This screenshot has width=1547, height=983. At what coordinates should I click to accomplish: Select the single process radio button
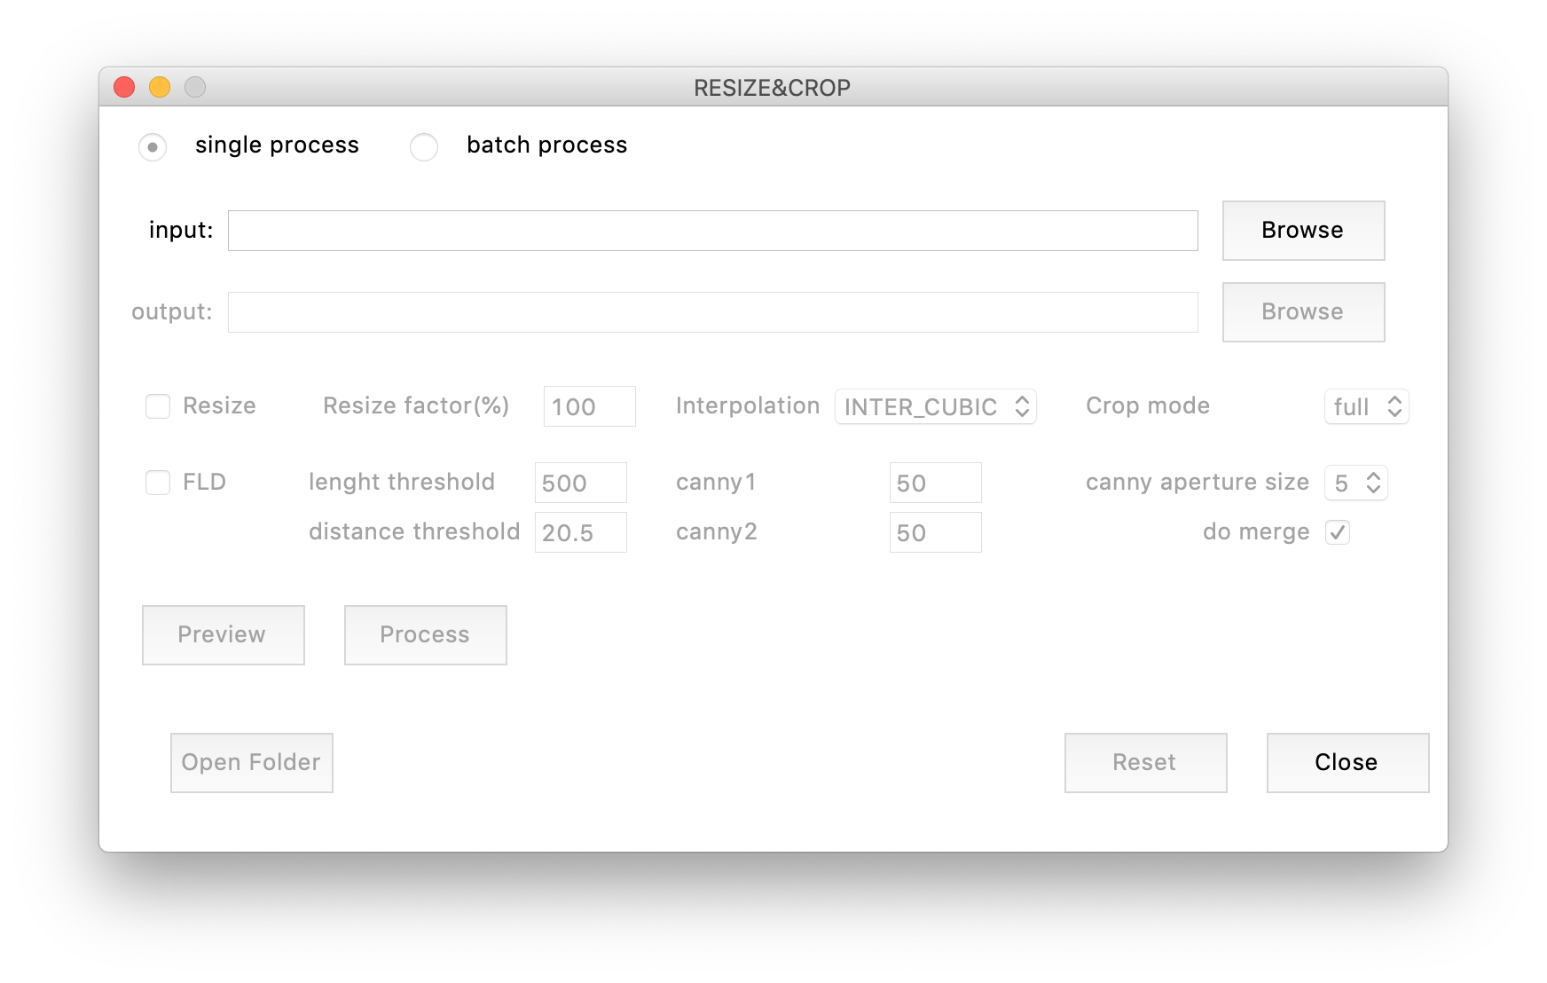[x=153, y=147]
